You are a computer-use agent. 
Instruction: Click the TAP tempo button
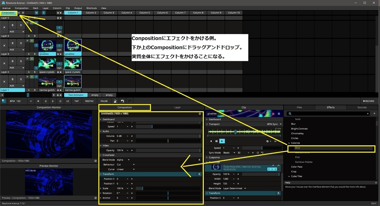tap(77, 101)
